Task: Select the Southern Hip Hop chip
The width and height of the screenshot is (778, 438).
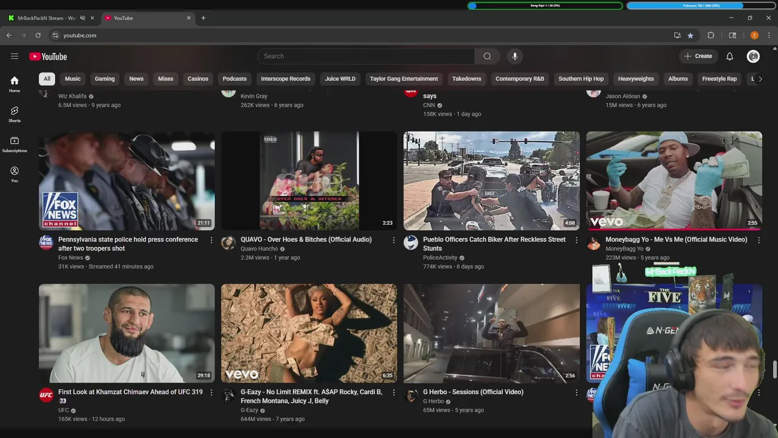Action: click(581, 78)
